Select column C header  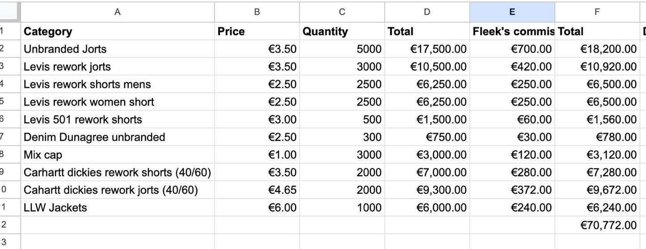click(342, 12)
